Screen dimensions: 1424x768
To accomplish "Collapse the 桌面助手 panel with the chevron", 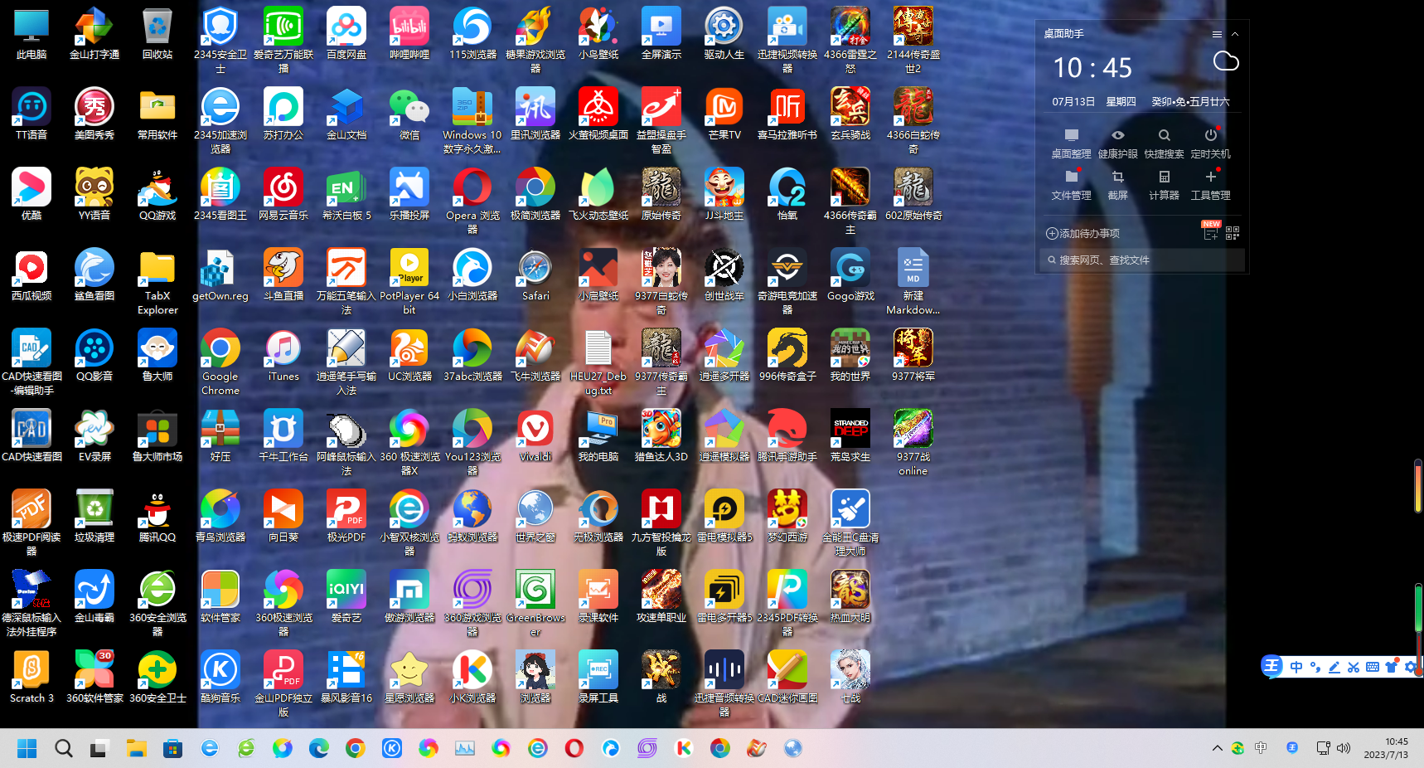I will (x=1235, y=34).
